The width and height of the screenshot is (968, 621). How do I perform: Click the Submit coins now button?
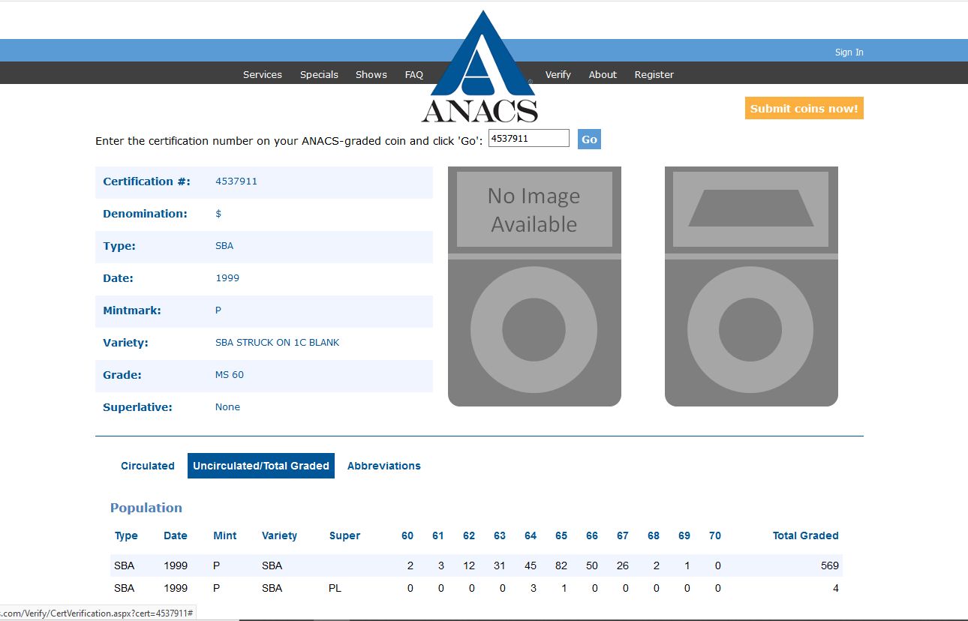pos(804,108)
